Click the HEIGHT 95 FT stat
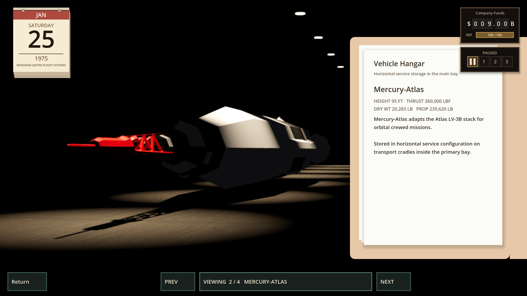The width and height of the screenshot is (527, 296). click(x=388, y=101)
